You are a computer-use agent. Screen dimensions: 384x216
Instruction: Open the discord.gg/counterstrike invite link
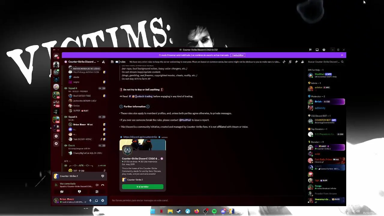coord(140,137)
